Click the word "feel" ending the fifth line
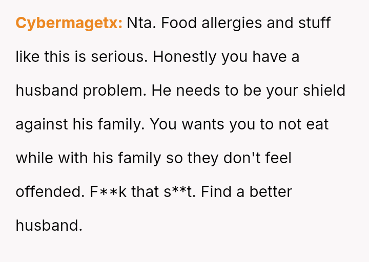 click(278, 158)
